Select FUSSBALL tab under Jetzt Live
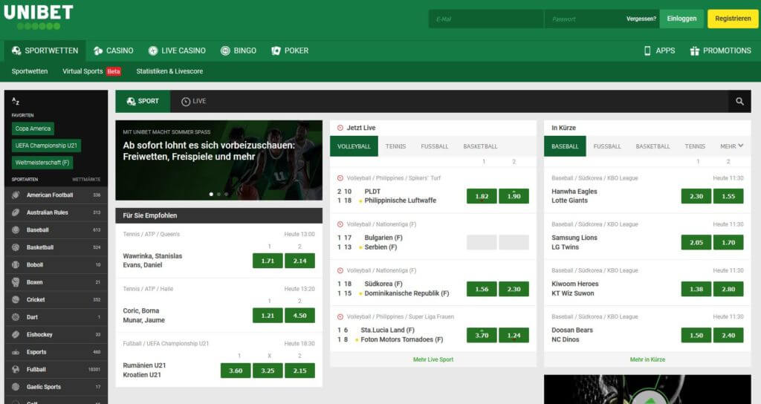 434,146
